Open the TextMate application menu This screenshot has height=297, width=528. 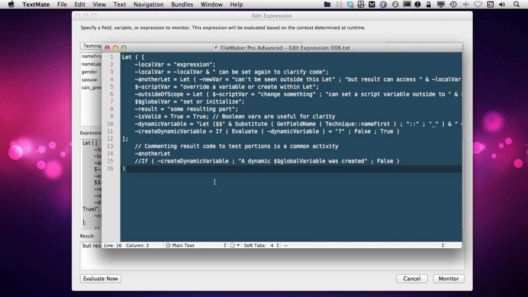point(36,5)
